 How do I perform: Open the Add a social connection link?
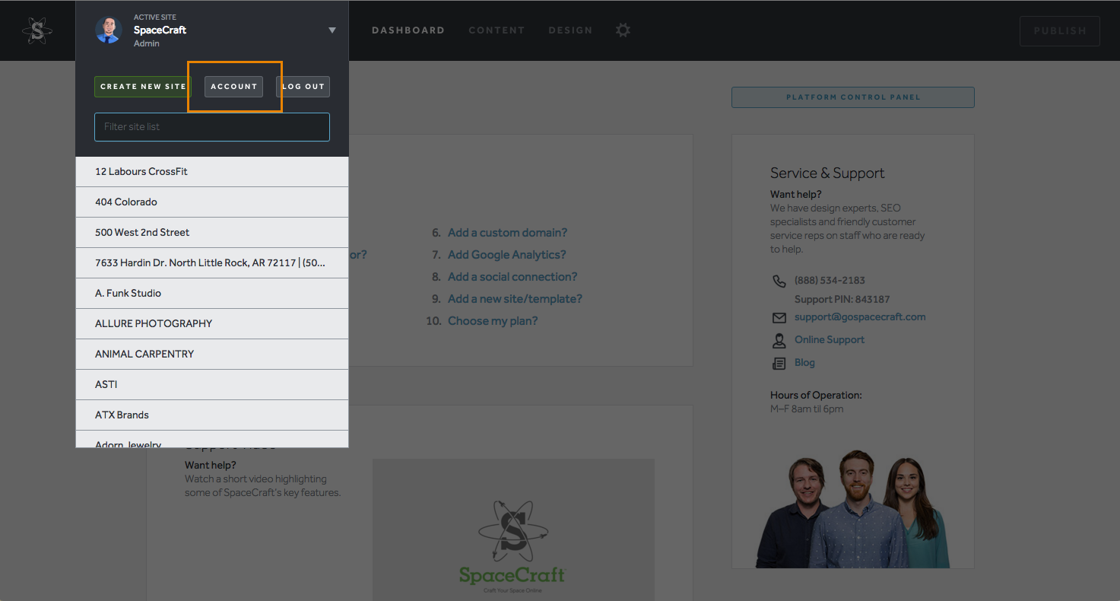[x=512, y=277]
